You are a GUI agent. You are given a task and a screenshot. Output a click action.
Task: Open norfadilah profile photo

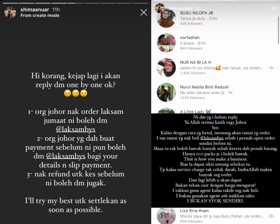[166, 43]
